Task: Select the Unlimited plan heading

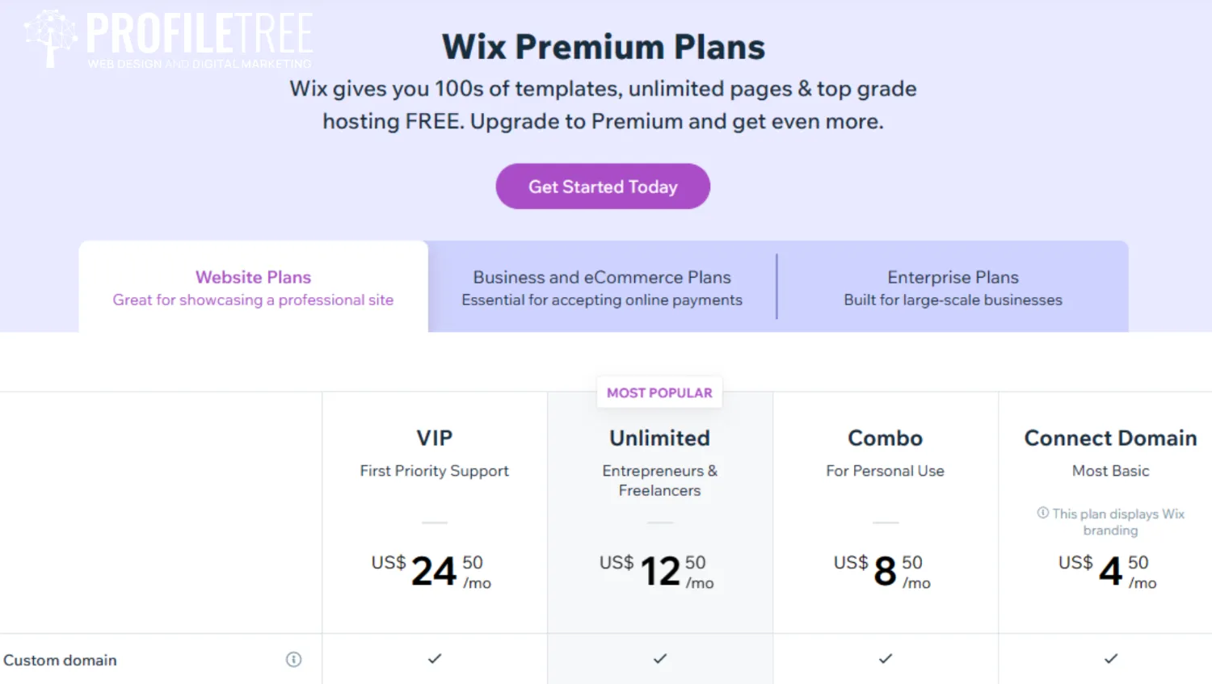Action: [x=659, y=438]
